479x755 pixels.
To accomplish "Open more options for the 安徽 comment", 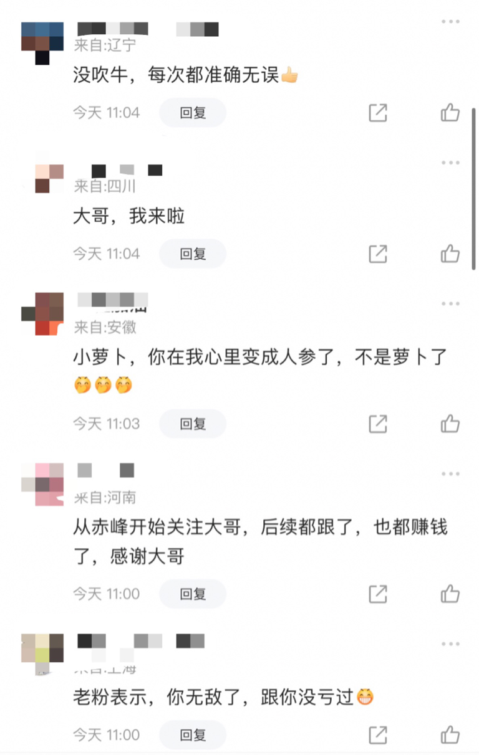I will [x=450, y=304].
